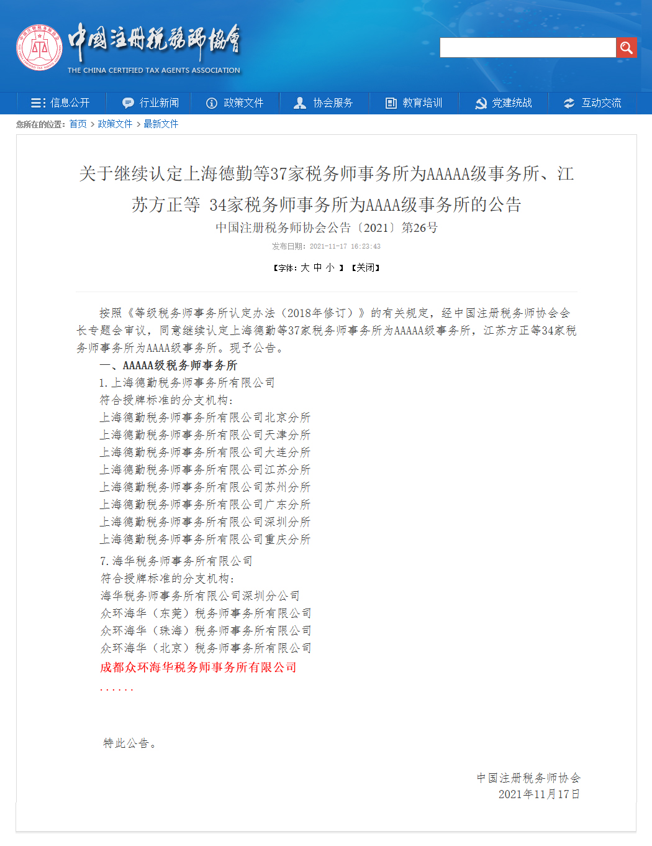Click the date 2021年11月17日

[x=539, y=794]
